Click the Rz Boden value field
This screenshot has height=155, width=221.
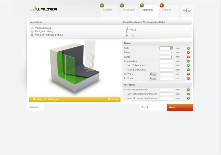[x=166, y=79]
